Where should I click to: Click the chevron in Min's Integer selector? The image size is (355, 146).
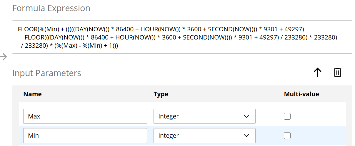[x=246, y=136]
